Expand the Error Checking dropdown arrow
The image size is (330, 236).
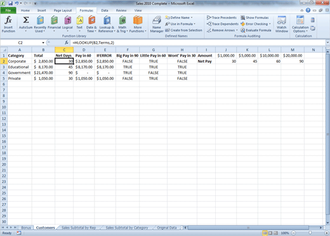(x=270, y=24)
